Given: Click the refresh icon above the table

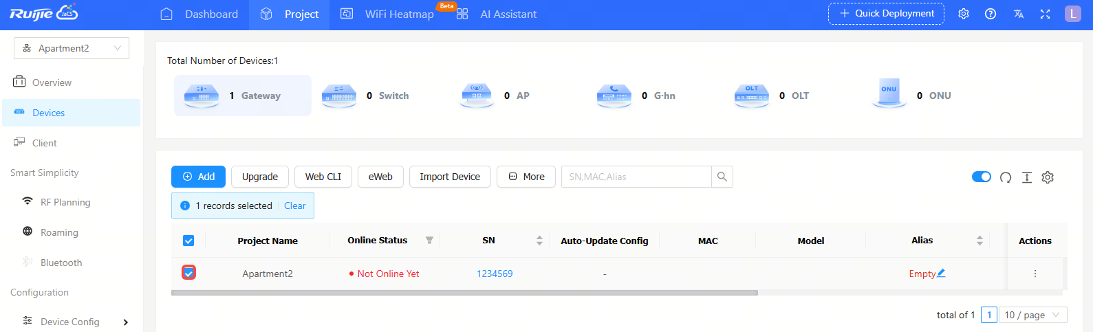Looking at the screenshot, I should coord(1005,177).
